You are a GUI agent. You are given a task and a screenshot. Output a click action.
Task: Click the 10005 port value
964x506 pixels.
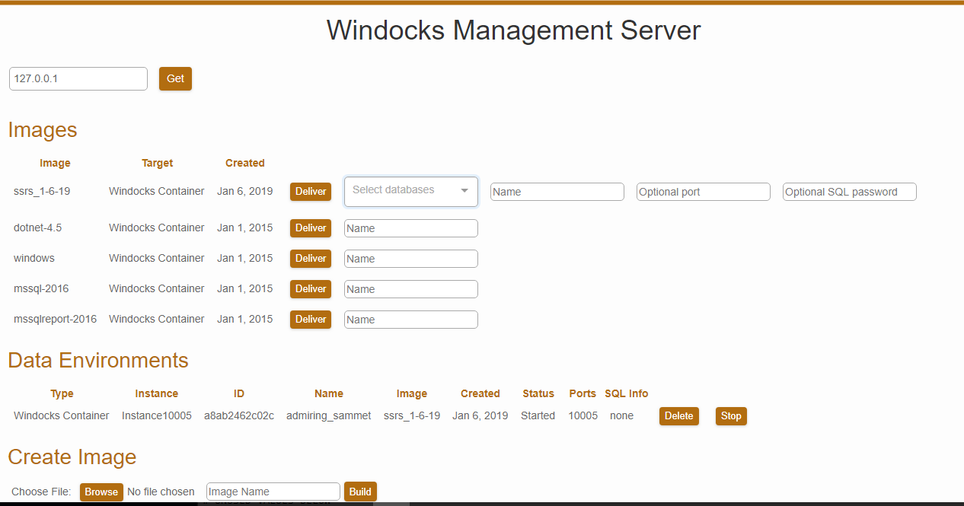(583, 415)
